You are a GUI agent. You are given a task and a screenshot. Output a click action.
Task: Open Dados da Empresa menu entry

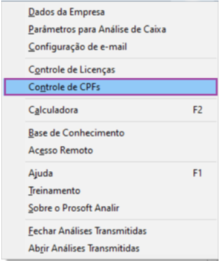click(111, 12)
